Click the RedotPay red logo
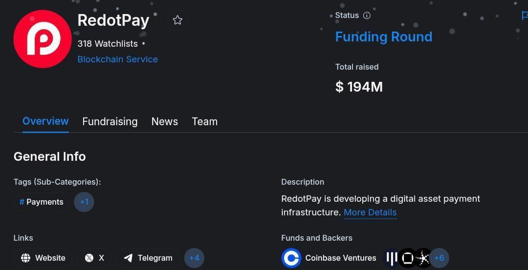This screenshot has height=270, width=528. [x=43, y=39]
